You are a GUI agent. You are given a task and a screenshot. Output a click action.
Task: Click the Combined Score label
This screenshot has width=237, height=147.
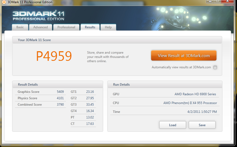(x=29, y=104)
